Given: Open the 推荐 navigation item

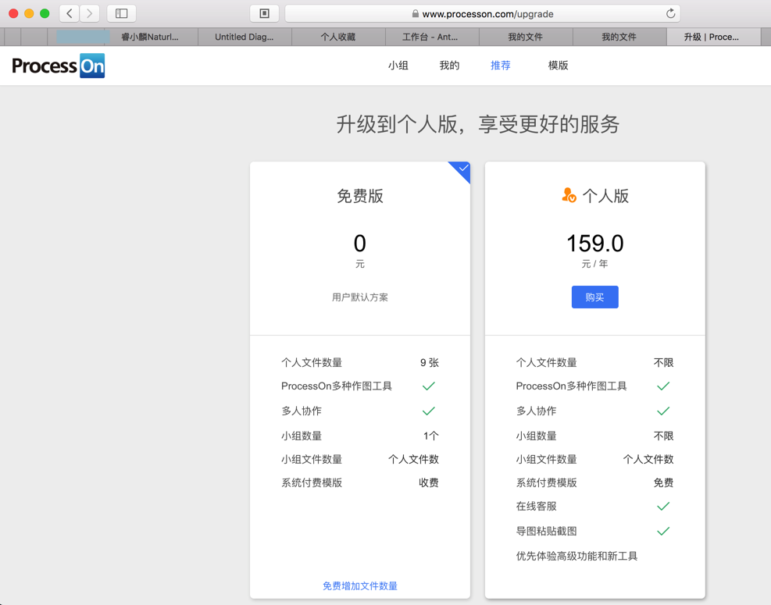Looking at the screenshot, I should [501, 66].
